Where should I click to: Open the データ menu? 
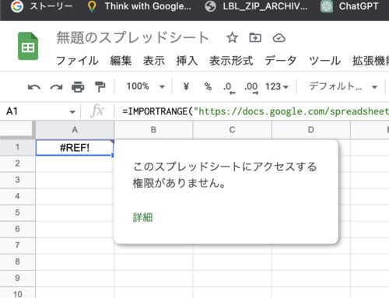[281, 61]
